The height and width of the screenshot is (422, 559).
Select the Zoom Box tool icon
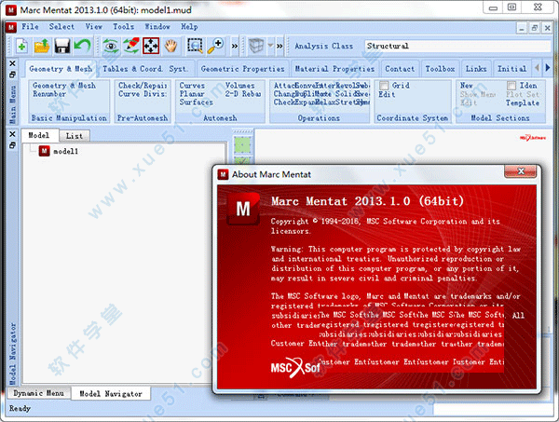pyautogui.click(x=196, y=47)
